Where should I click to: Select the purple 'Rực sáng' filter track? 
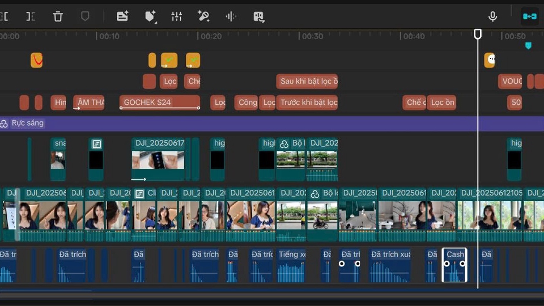(272, 123)
